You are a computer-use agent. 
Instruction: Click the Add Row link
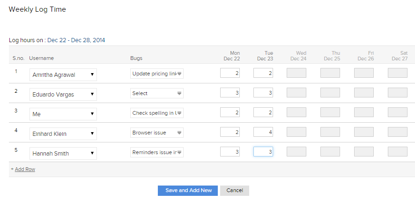(x=25, y=169)
